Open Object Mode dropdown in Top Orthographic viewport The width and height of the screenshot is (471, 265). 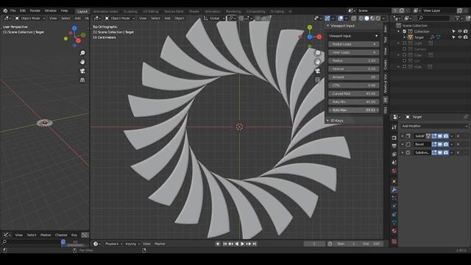[x=120, y=18]
